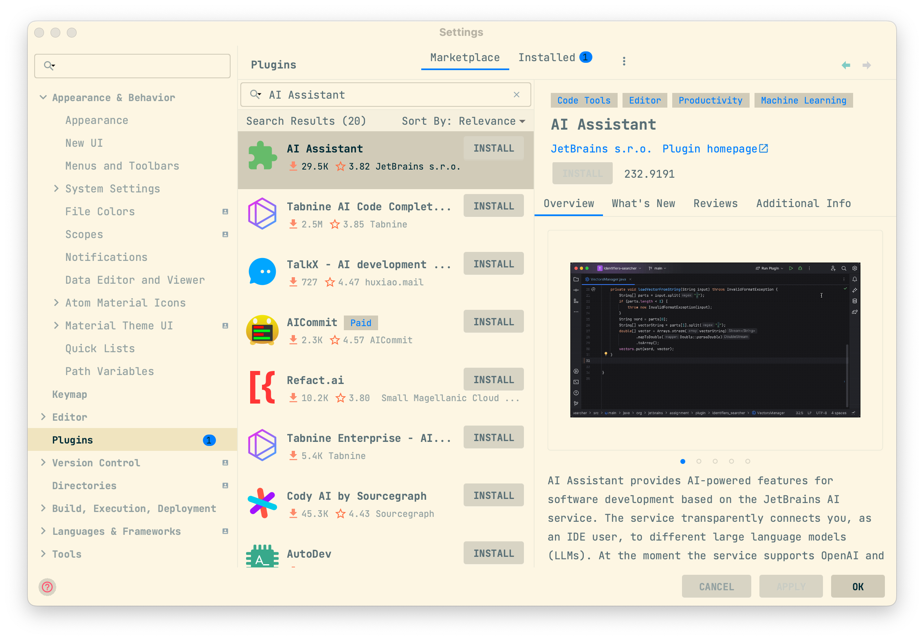Select Keymap in settings tree
The image size is (924, 640).
coord(70,394)
